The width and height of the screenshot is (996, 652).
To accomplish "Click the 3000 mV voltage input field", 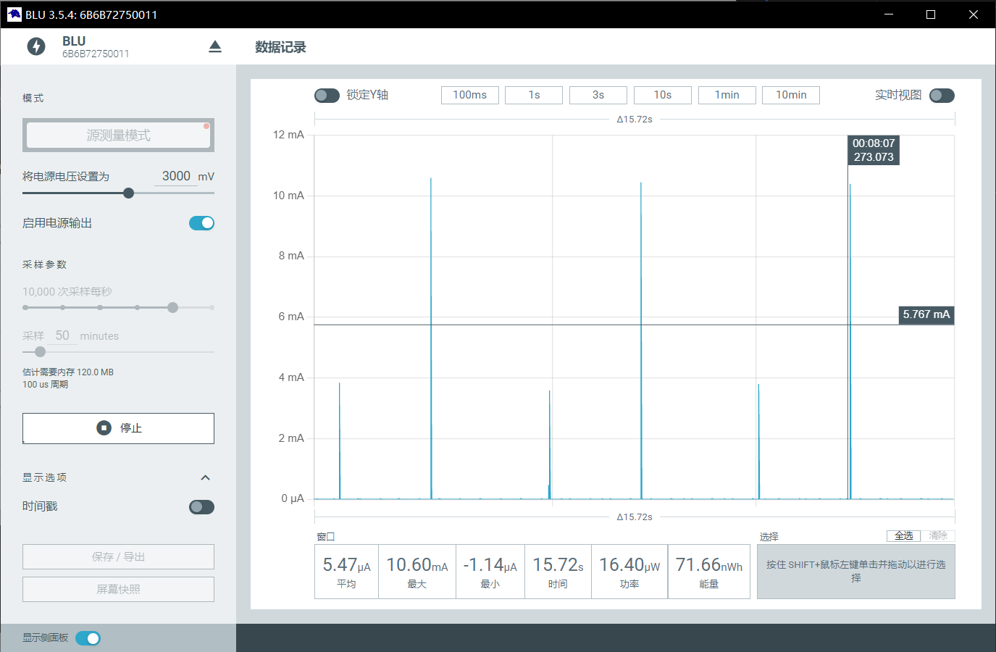I will tap(176, 176).
